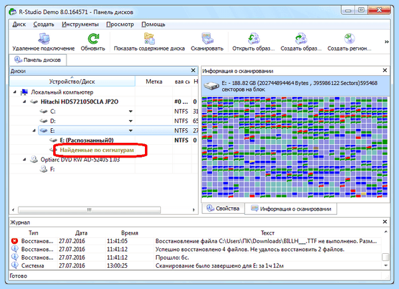Collapse the Hitachi HDS721050CLA tree node

[25, 102]
